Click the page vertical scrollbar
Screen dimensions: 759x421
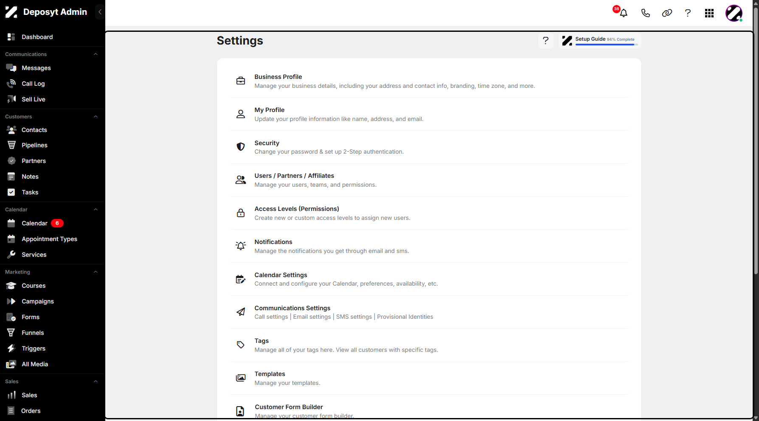[x=756, y=140]
